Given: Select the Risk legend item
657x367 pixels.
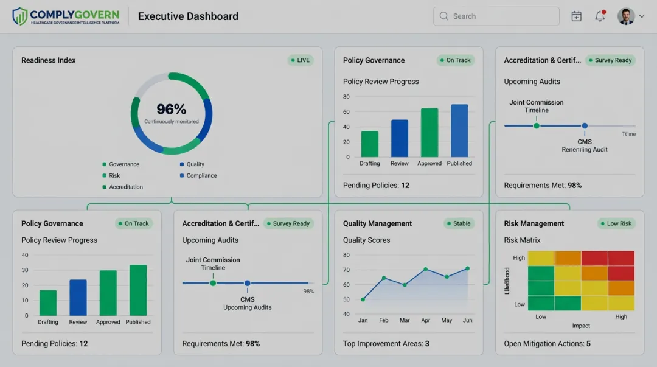Looking at the screenshot, I should tap(111, 175).
